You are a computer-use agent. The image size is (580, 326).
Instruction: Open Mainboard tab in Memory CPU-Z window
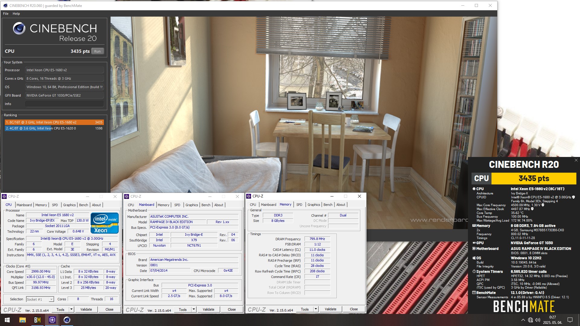tap(269, 205)
